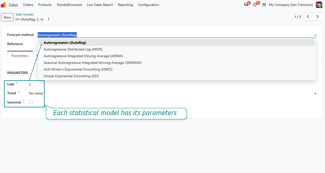Show help tooltip for Lags

17,83
